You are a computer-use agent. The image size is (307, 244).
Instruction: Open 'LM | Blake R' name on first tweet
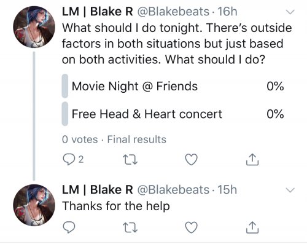coord(98,12)
